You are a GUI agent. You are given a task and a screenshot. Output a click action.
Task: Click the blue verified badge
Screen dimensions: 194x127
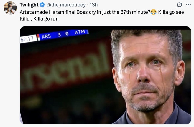pyautogui.click(x=42, y=5)
